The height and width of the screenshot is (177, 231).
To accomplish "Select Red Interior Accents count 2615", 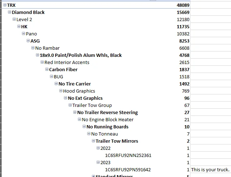I will click(x=184, y=62).
